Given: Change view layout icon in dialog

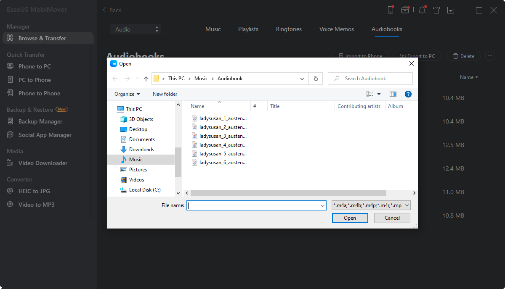Looking at the screenshot, I should pos(370,94).
